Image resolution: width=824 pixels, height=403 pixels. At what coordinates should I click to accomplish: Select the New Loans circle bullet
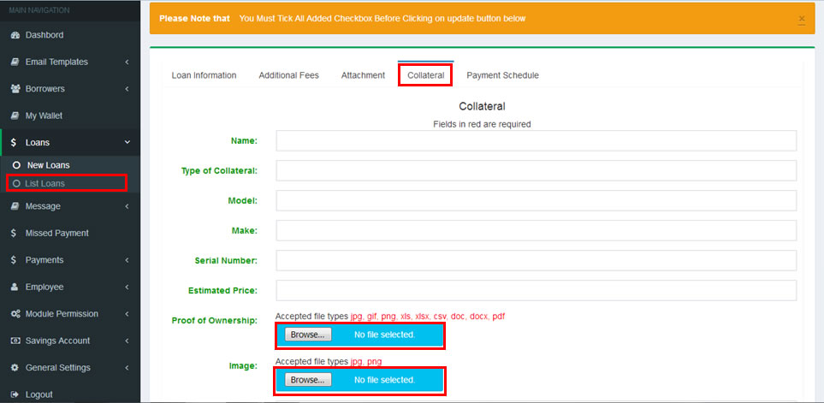pyautogui.click(x=15, y=165)
